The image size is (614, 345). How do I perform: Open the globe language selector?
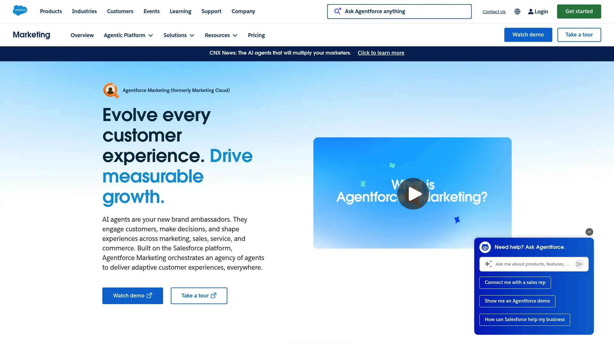[x=517, y=11]
